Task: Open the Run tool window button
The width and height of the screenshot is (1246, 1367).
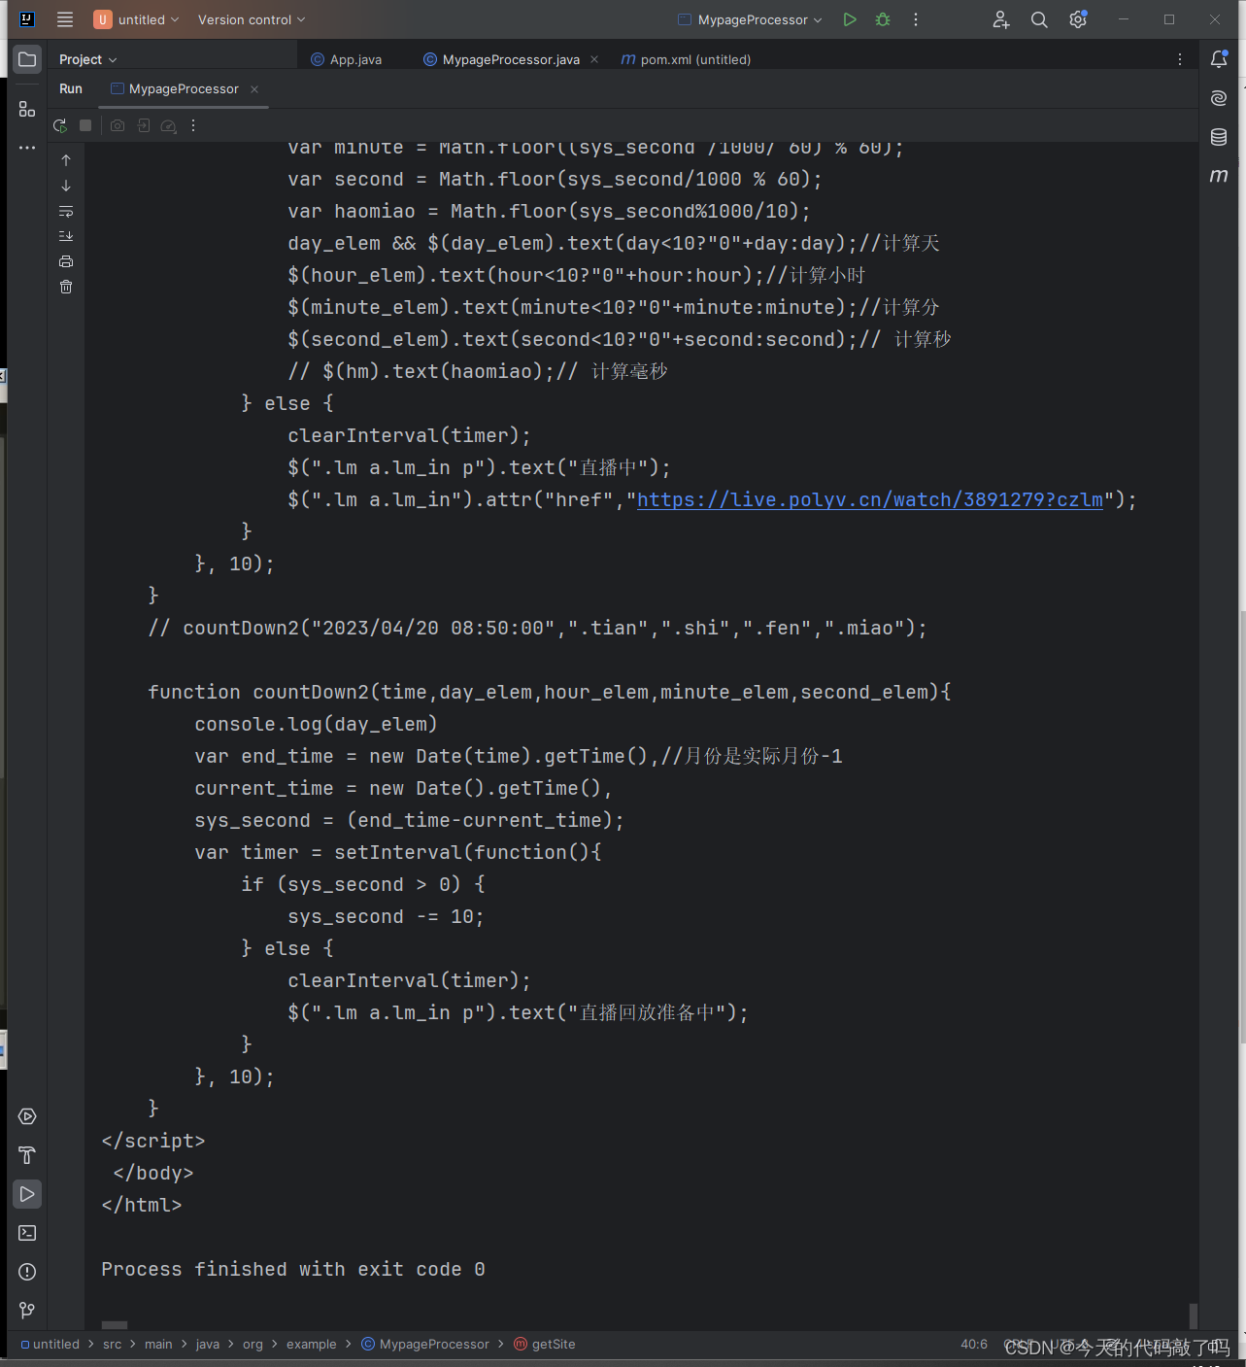Action: tap(27, 1194)
